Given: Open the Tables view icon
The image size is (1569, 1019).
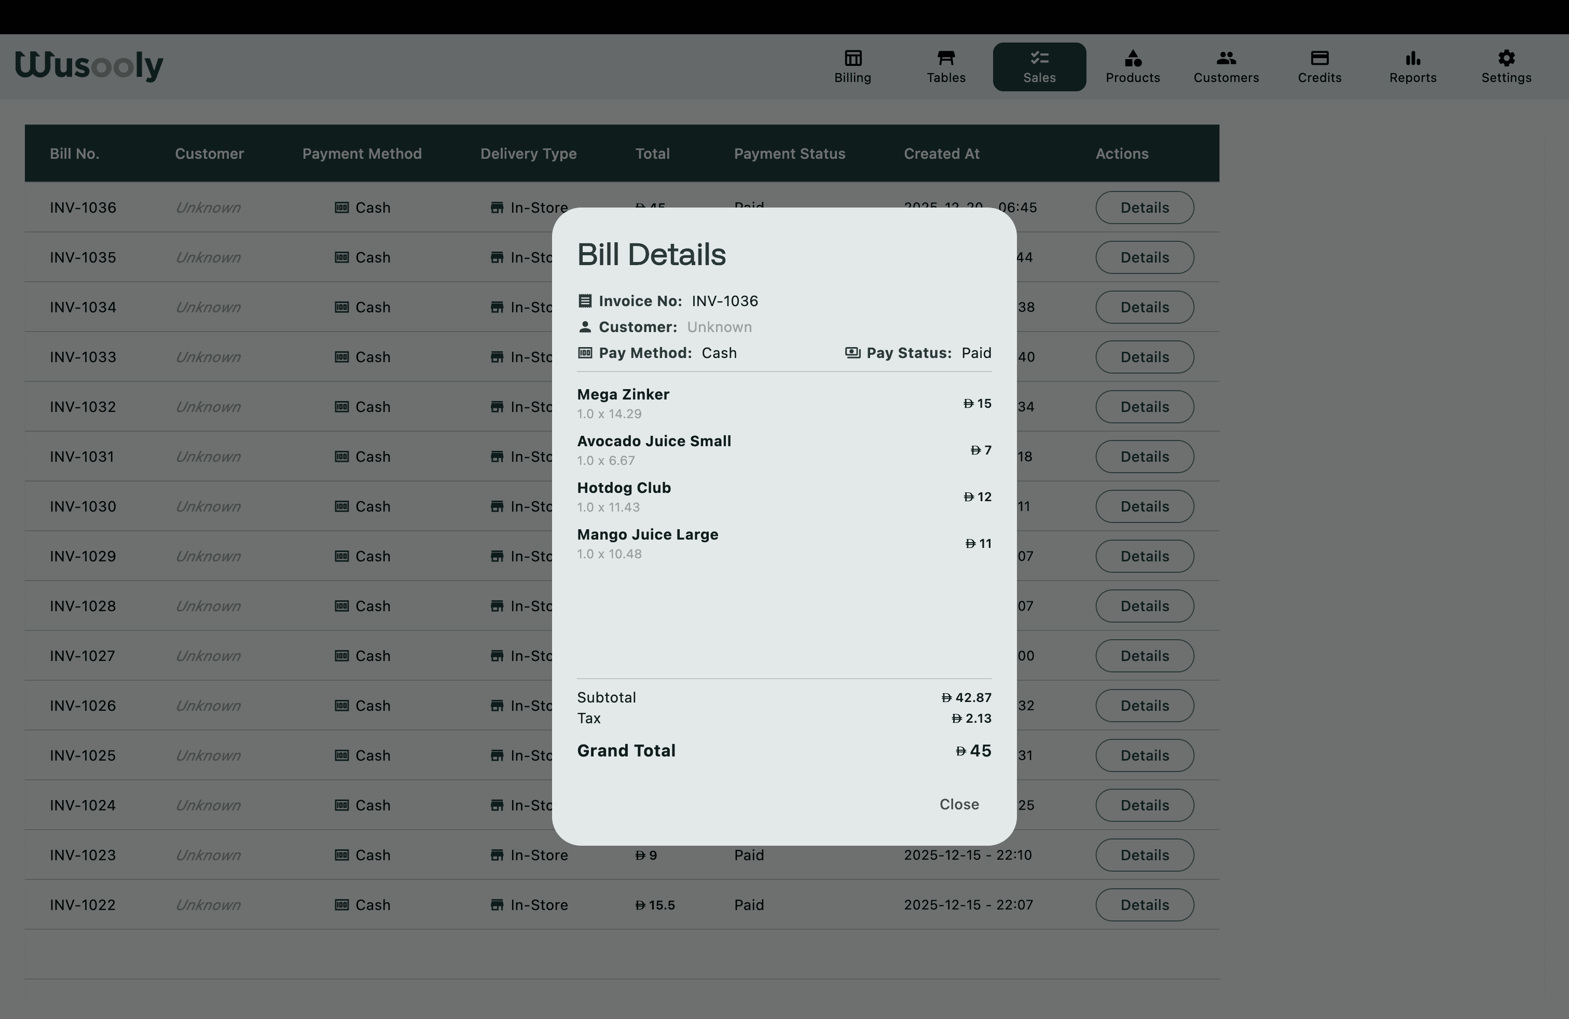Looking at the screenshot, I should click(x=946, y=58).
